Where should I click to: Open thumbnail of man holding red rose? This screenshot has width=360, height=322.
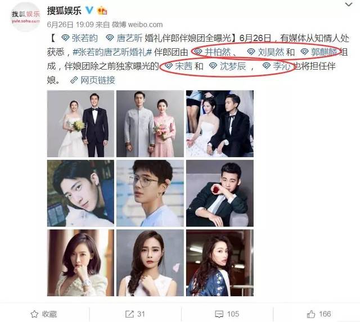[x=220, y=193]
